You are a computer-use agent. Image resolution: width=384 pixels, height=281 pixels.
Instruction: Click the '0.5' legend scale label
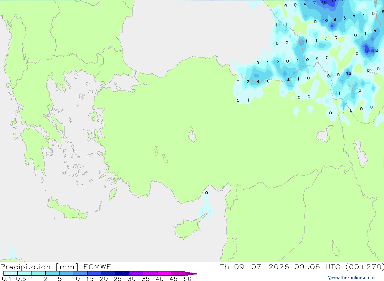point(21,279)
